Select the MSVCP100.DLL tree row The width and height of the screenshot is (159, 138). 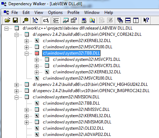pos(78,47)
